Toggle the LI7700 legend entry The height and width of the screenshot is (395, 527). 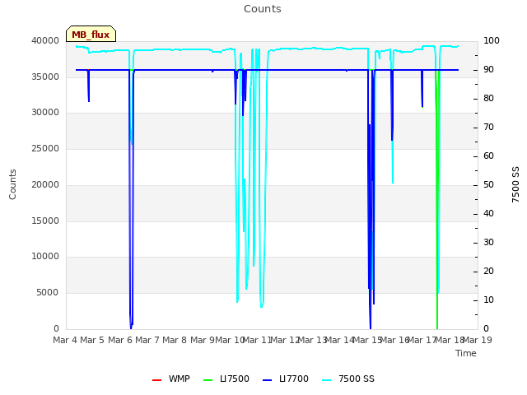pos(286,379)
